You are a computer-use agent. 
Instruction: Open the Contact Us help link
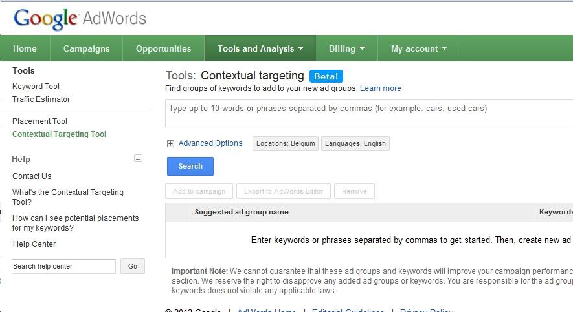32,176
